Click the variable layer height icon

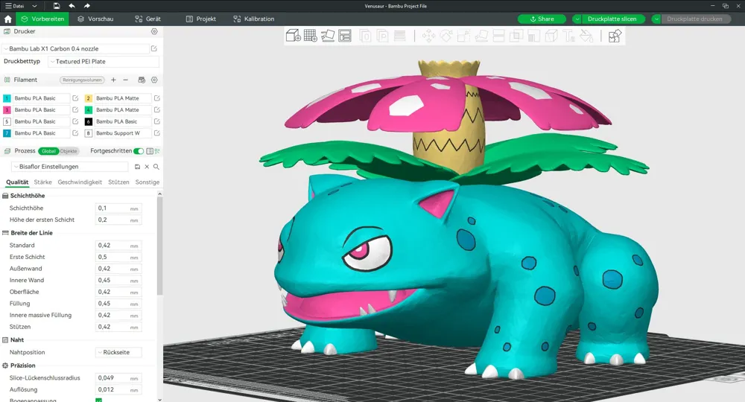(x=400, y=36)
